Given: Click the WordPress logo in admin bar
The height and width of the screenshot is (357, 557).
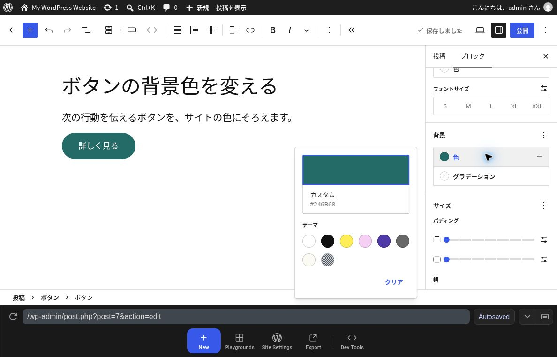Looking at the screenshot, I should pos(8,8).
